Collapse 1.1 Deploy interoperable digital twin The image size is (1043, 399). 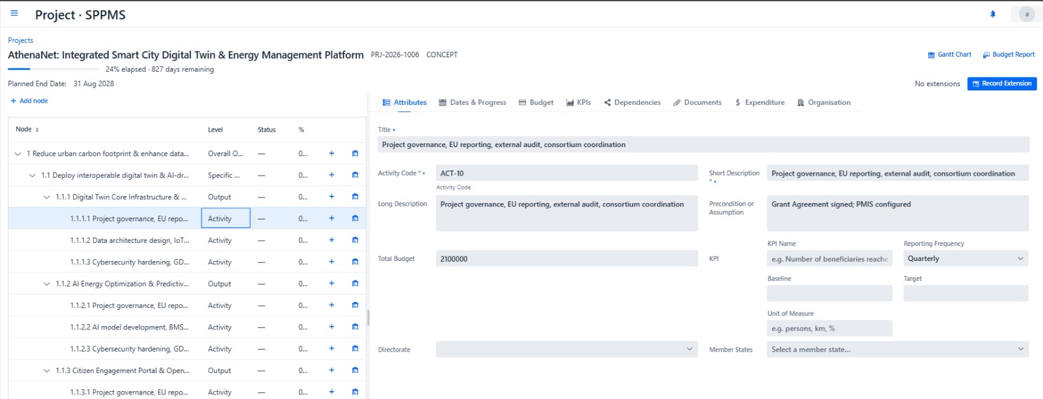tap(32, 176)
